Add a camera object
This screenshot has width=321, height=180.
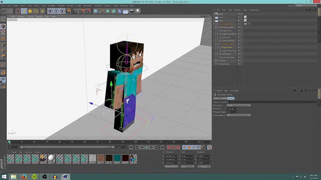(132, 11)
